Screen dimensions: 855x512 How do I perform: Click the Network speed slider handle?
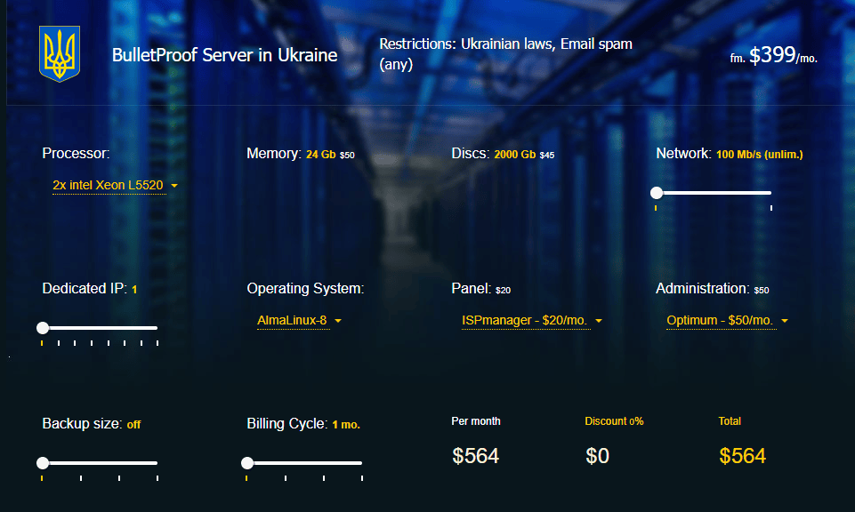[x=657, y=193]
